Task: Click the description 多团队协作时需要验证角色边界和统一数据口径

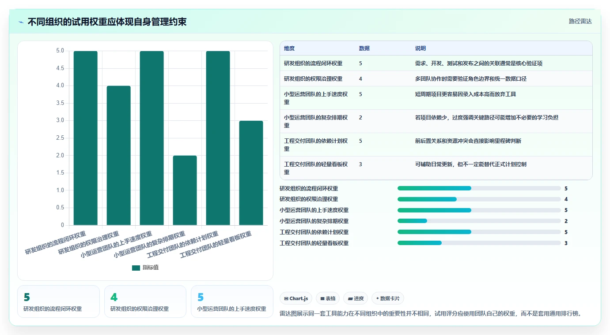Action: (x=471, y=79)
